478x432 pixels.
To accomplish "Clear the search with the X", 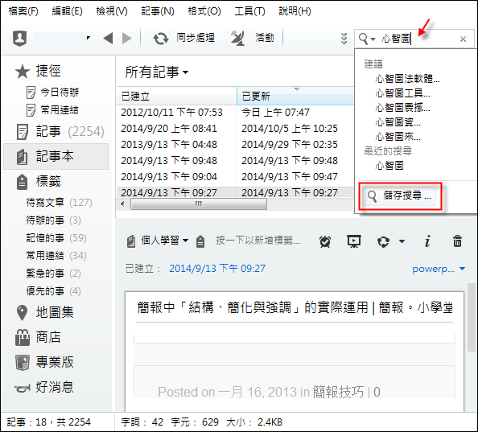I will (463, 39).
